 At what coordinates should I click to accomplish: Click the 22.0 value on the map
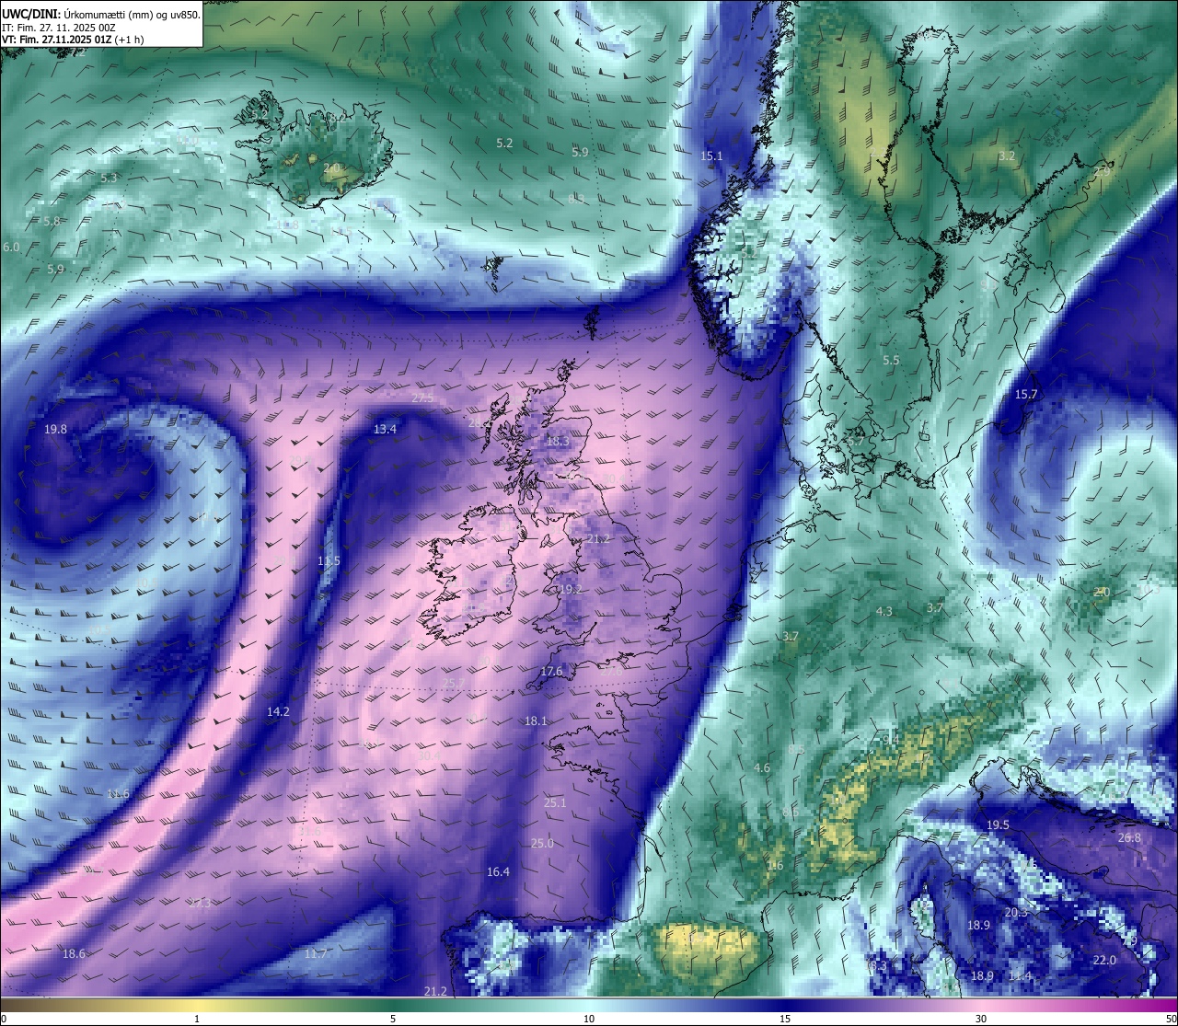[1103, 961]
